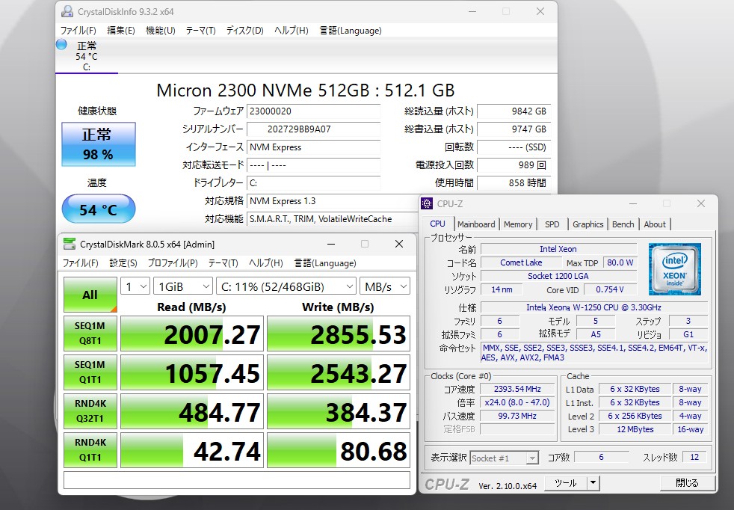Click the 正常 98 % health status button

click(99, 144)
